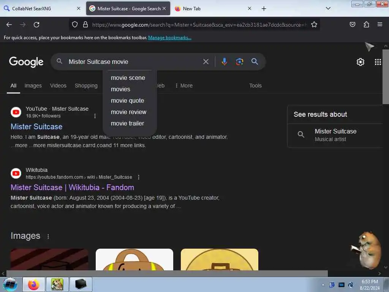The height and width of the screenshot is (292, 389).
Task: Click the horizontal page scrollbar thumb
Action: [x=167, y=274]
